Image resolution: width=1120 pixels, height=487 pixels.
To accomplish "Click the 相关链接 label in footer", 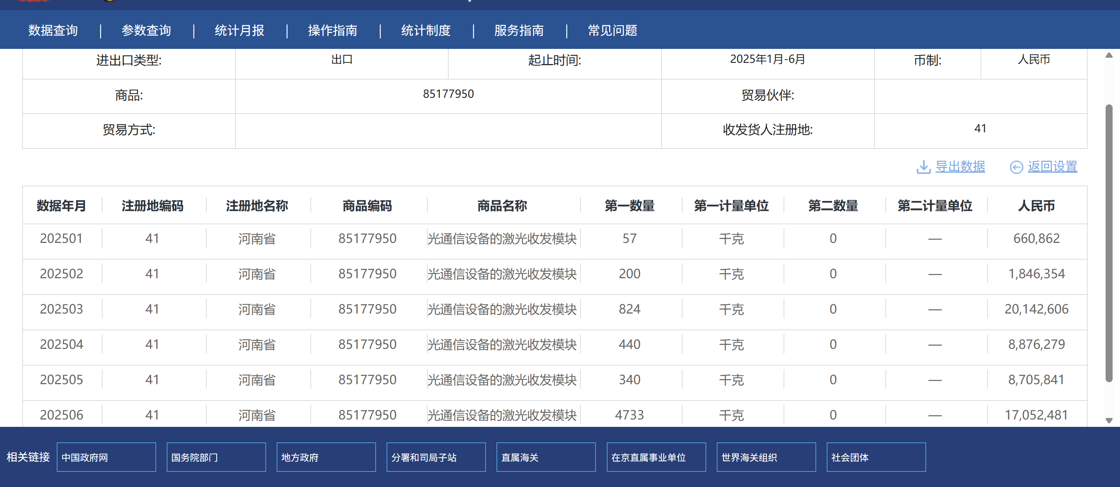I will [28, 457].
